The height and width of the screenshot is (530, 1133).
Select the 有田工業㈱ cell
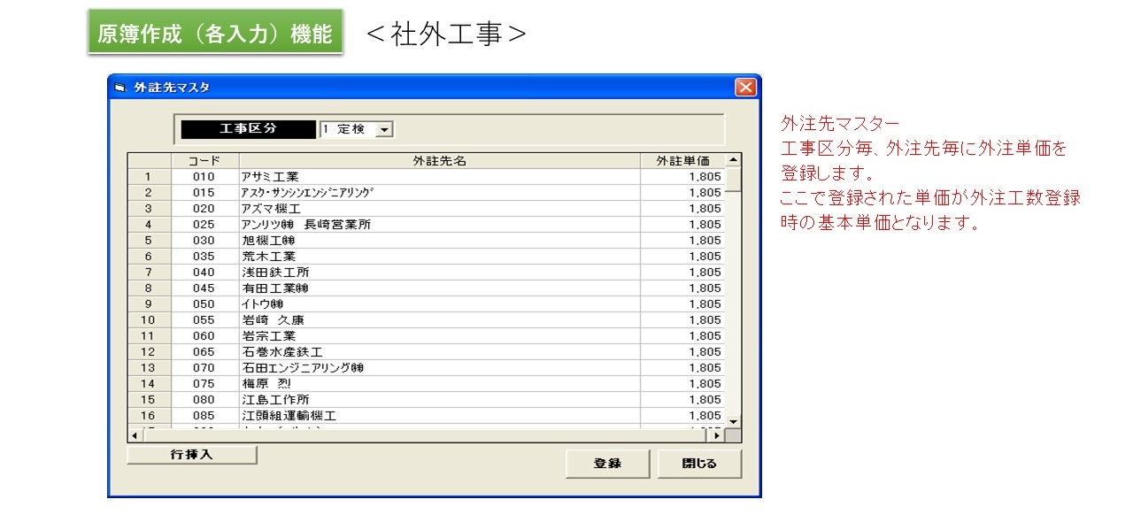[440, 288]
